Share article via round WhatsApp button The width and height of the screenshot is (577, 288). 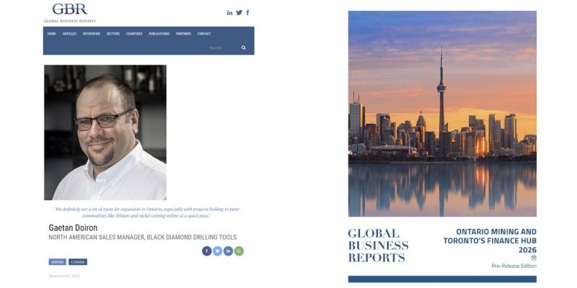(x=239, y=251)
